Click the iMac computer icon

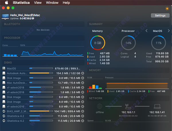[x=5, y=17]
